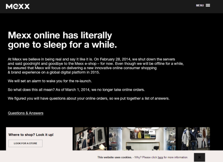Dismiss the cookie notice with X button
223x162 pixels.
(x=199, y=157)
